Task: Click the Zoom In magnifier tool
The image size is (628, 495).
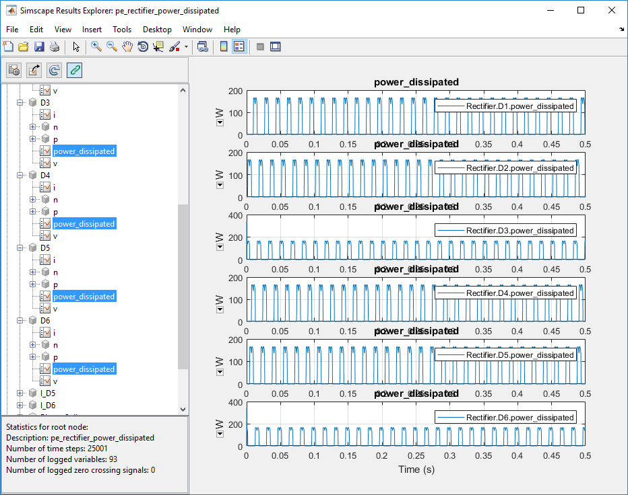Action: tap(96, 46)
